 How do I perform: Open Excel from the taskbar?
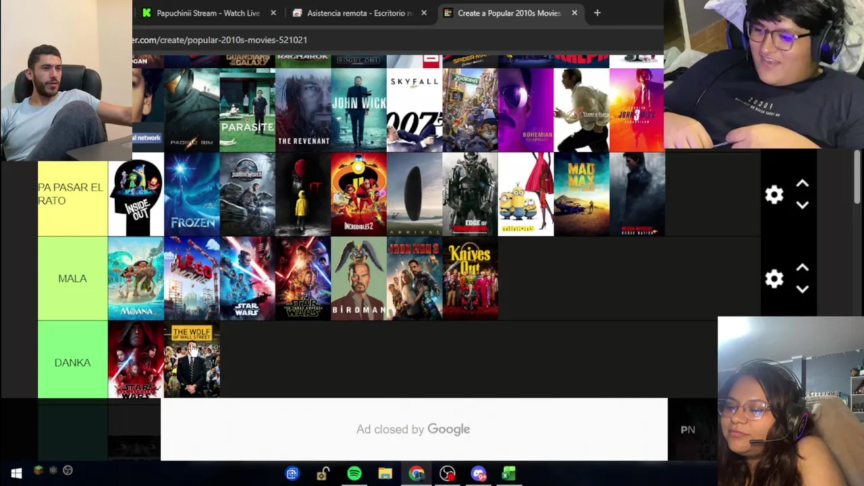coord(509,474)
